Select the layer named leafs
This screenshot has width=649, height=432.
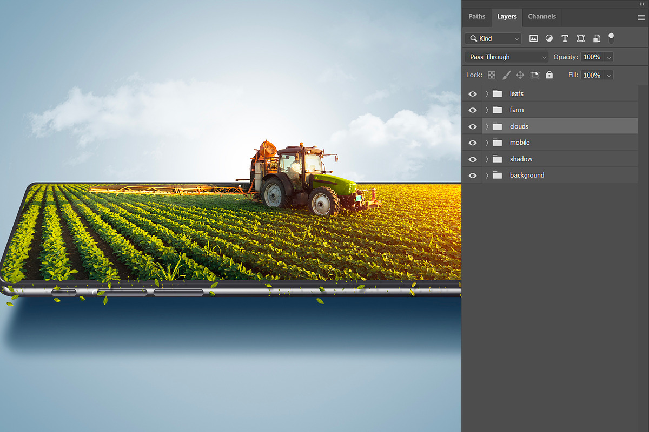[516, 93]
